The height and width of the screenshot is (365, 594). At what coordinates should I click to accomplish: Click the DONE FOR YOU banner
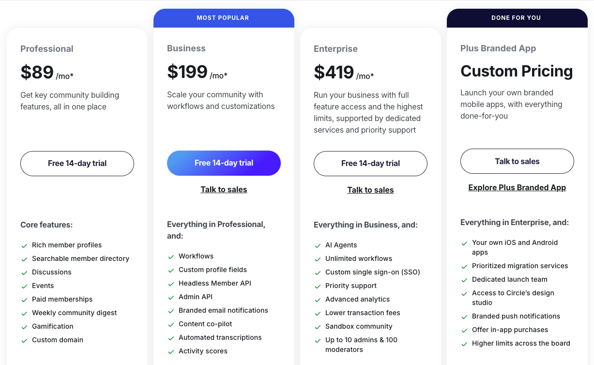pos(517,17)
